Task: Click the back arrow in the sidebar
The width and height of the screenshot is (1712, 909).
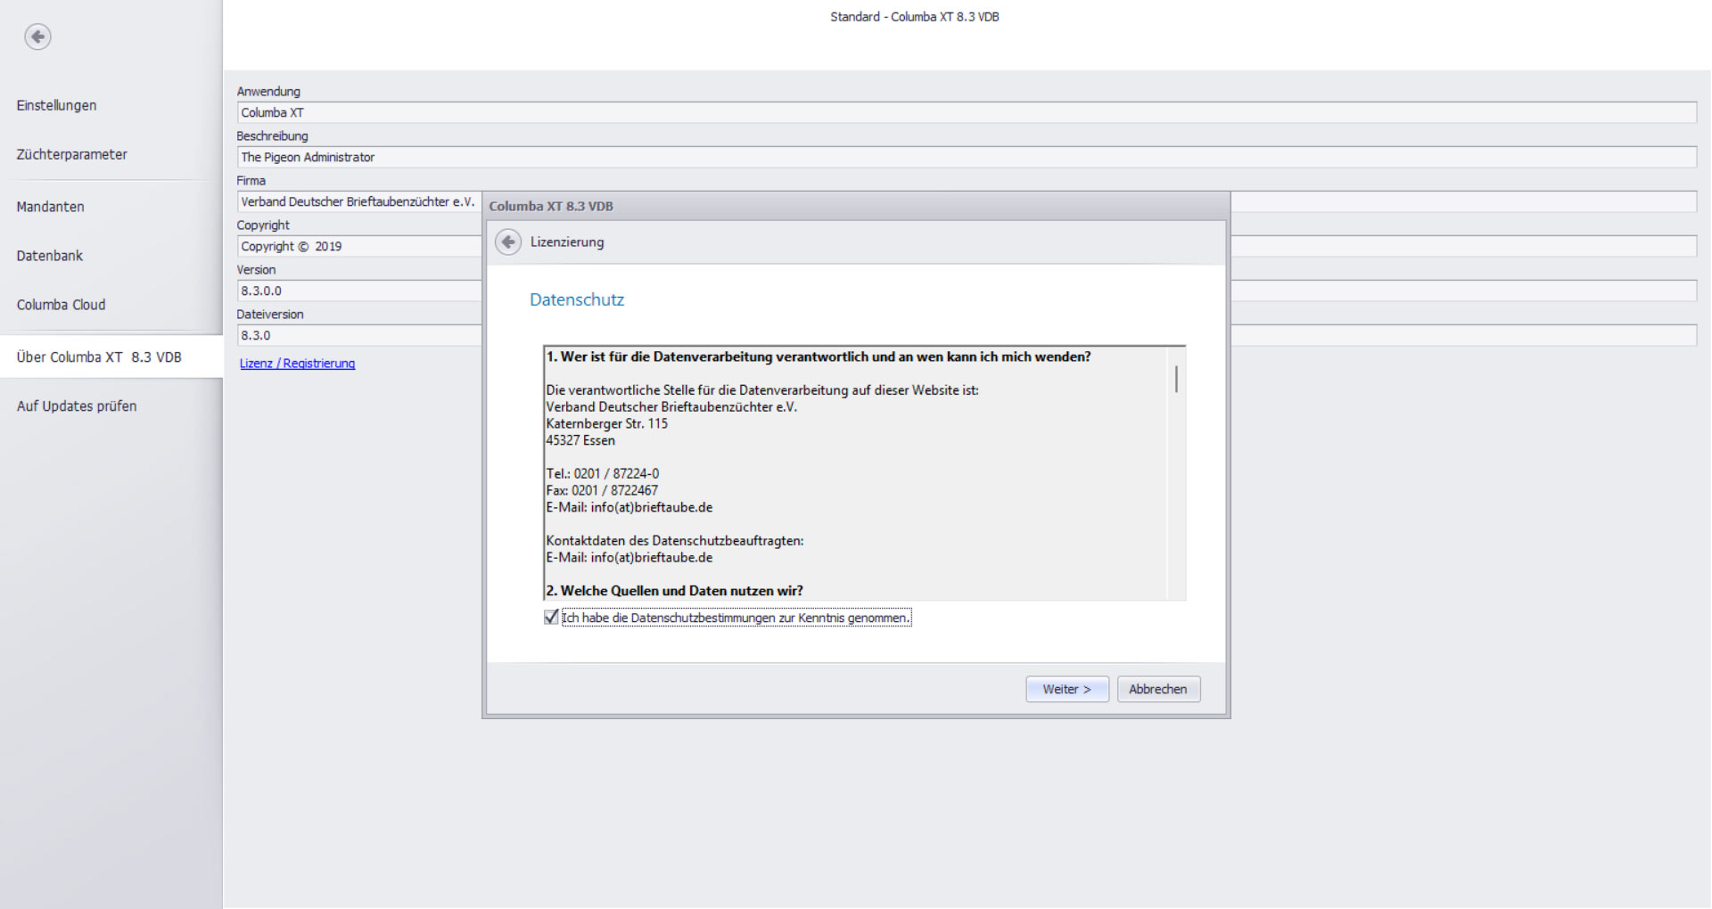Action: 37,37
